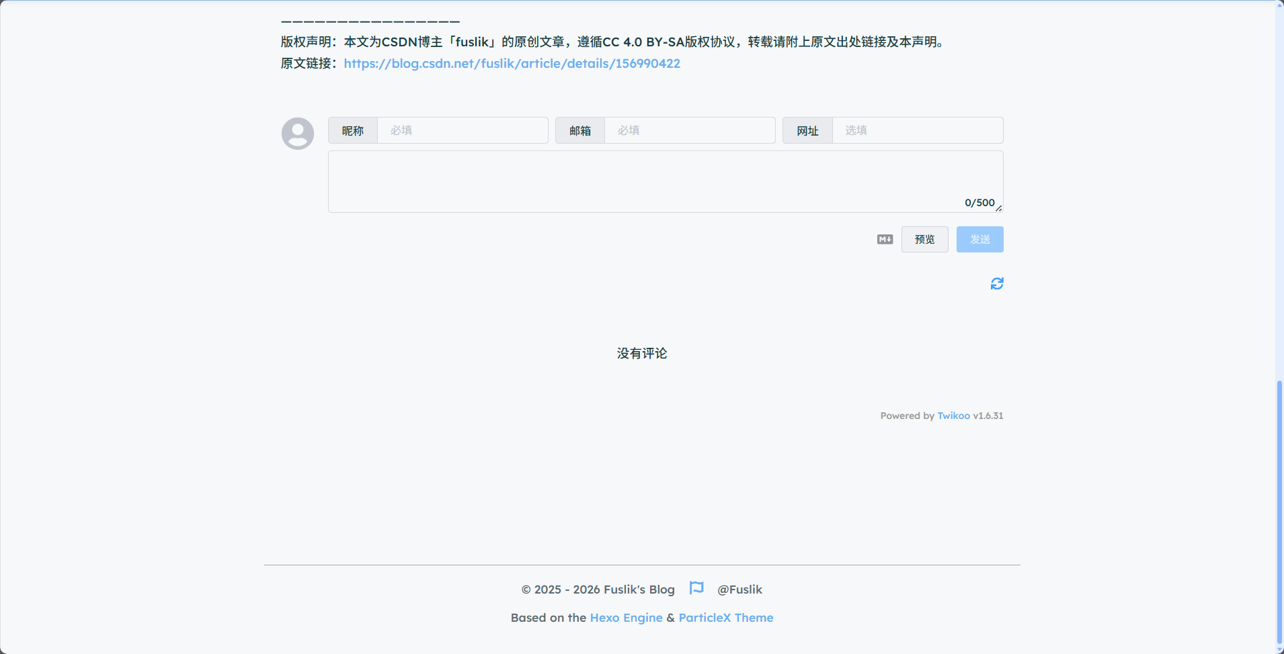Focus the 邮箱 email input field
The height and width of the screenshot is (654, 1284).
coord(689,130)
